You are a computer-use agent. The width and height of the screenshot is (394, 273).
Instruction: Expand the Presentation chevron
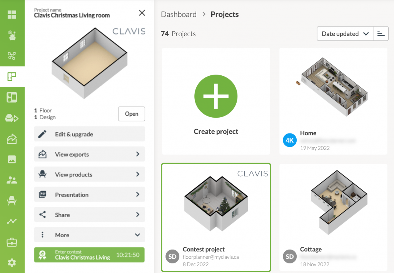[x=138, y=194]
